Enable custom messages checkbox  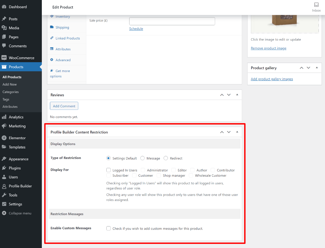[x=108, y=228]
